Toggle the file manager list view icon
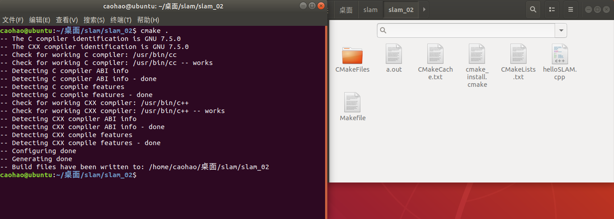 coord(552,9)
